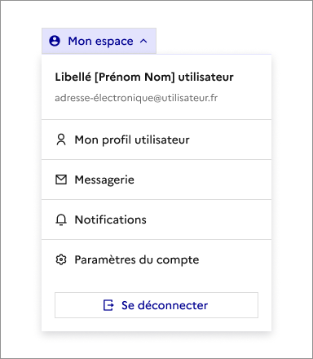Click the user profile outline icon

coord(61,140)
